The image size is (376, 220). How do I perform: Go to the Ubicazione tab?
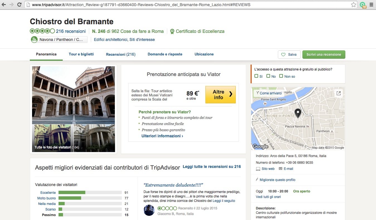click(x=204, y=54)
